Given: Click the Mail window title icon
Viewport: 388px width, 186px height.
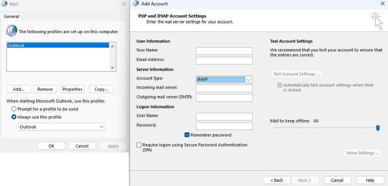Looking at the screenshot, I should click(4, 4).
